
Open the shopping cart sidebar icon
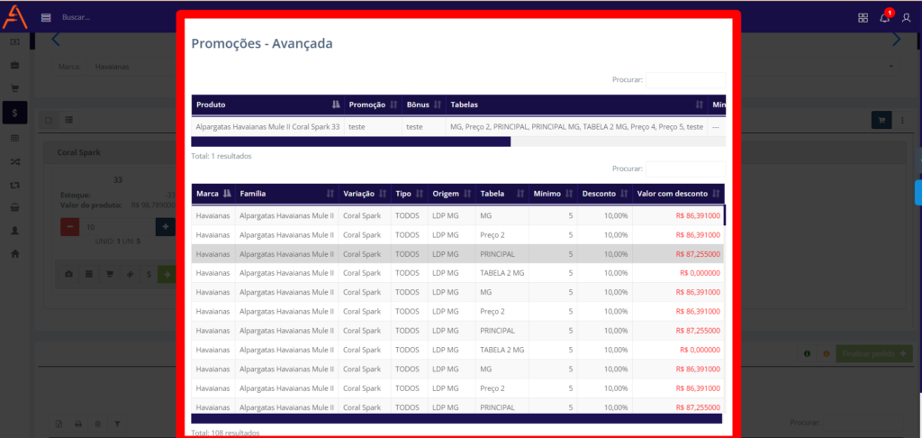click(x=14, y=88)
